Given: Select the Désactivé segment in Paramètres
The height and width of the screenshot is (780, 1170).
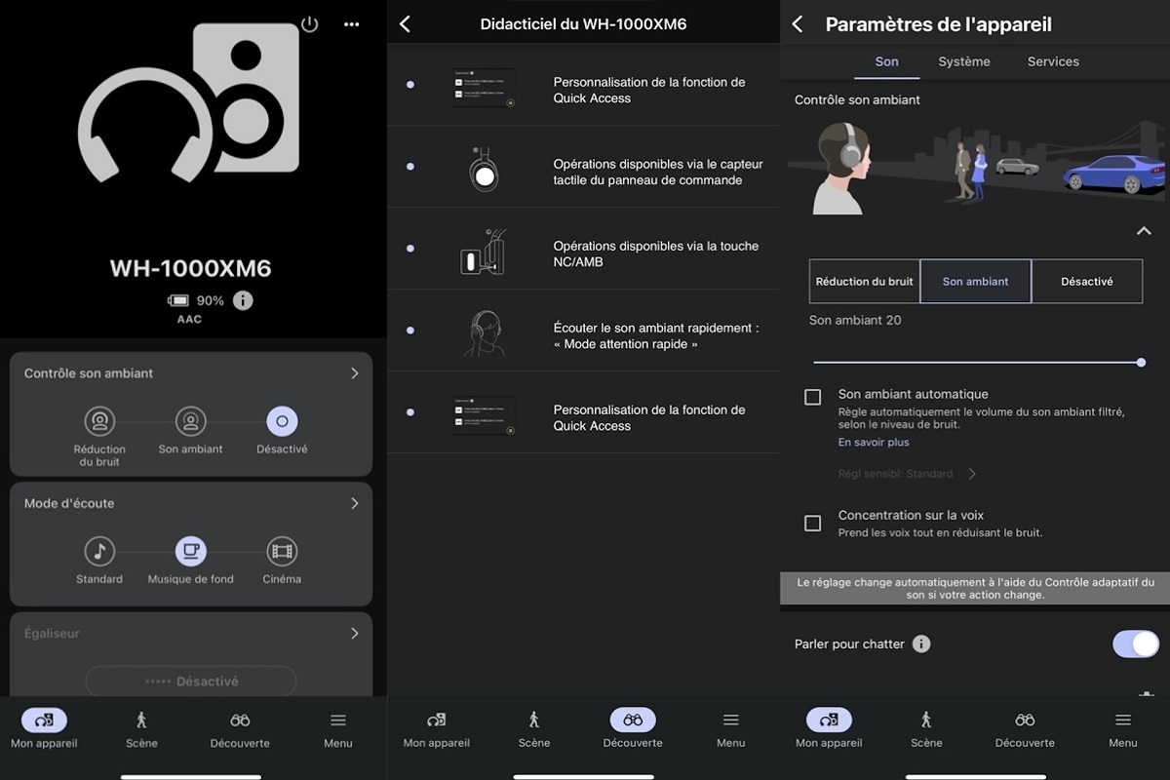Looking at the screenshot, I should click(1087, 281).
